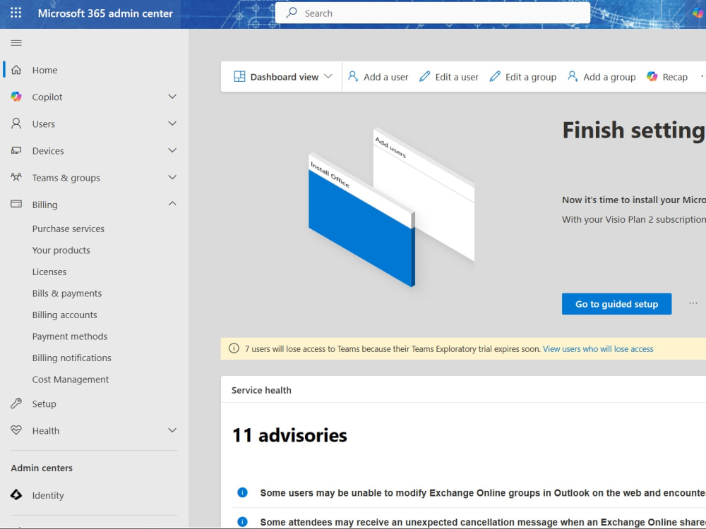Expand the Devices menu chevron

[172, 151]
